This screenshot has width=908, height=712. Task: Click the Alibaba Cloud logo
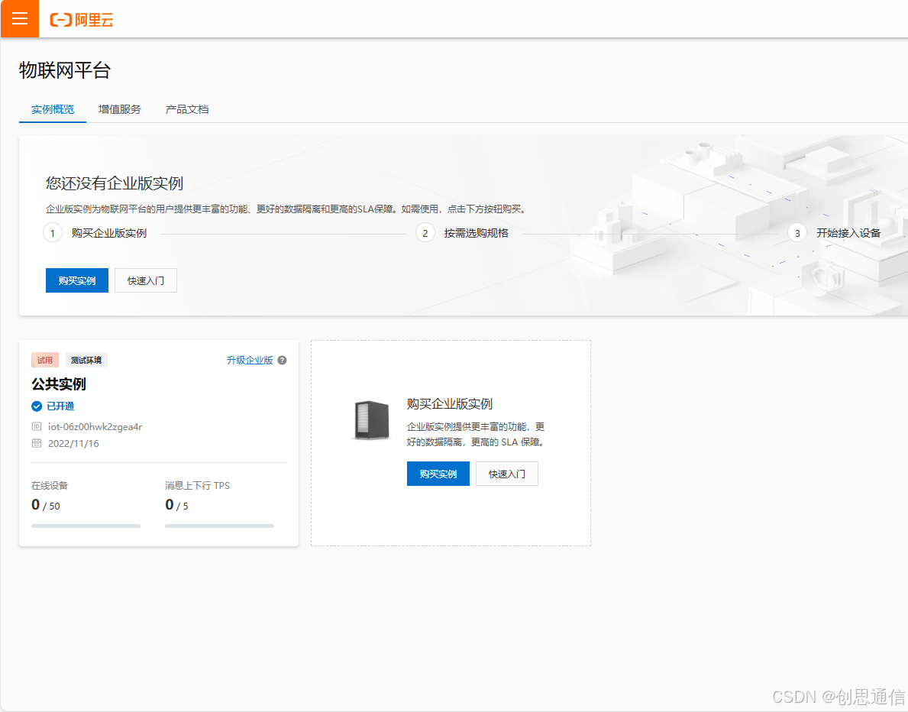82,20
